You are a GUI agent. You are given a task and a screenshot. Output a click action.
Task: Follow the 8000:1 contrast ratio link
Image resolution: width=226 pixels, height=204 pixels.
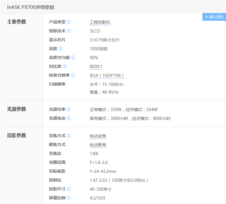[96, 67]
